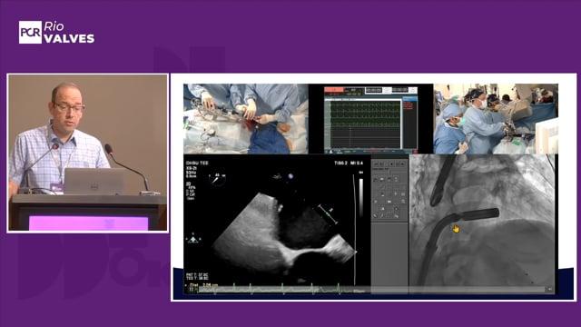
Task: Click the yellow hand pointer on fluoroscopy
Action: coord(456,229)
